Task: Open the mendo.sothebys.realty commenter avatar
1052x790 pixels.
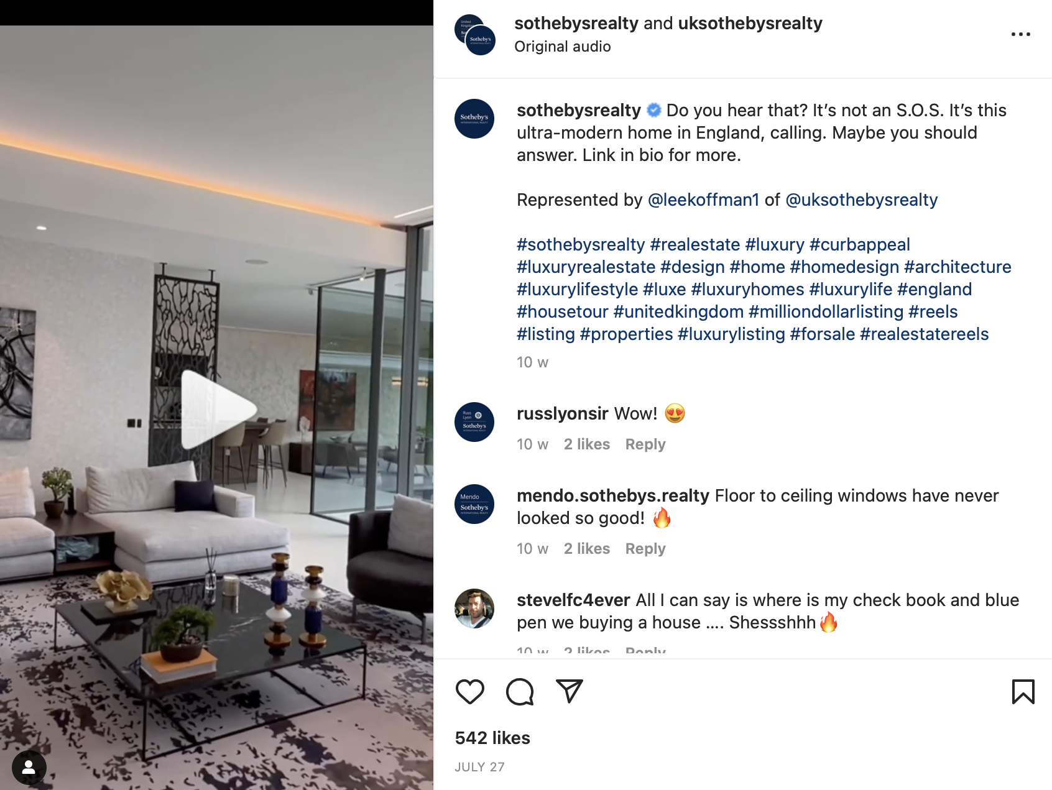Action: click(474, 504)
